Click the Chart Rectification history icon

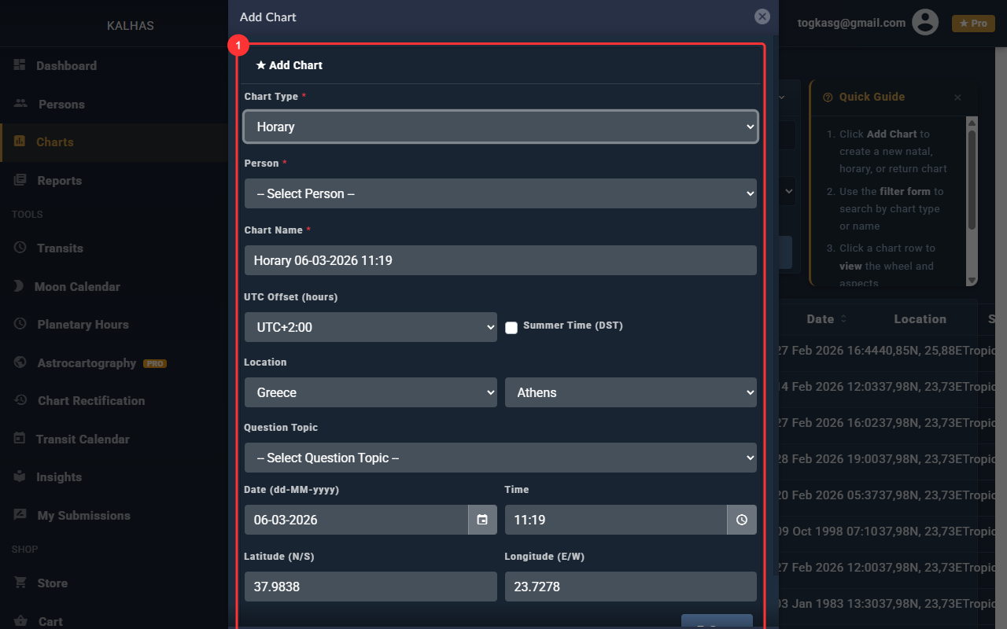pyautogui.click(x=20, y=400)
